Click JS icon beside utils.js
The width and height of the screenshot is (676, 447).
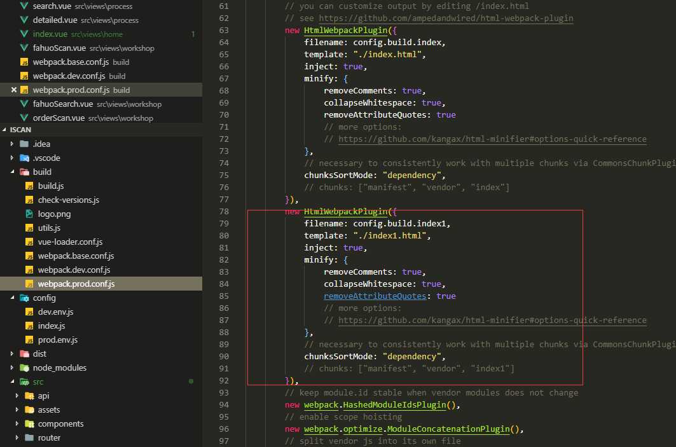coord(29,228)
